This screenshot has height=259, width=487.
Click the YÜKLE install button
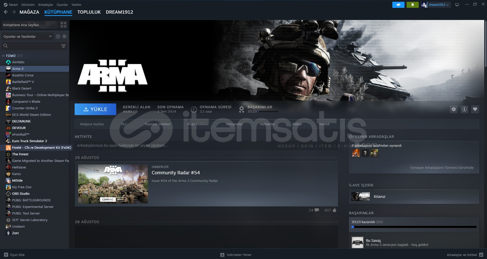pyautogui.click(x=95, y=109)
